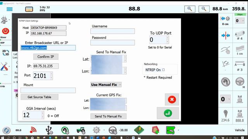Click the contour hand icon
The height and width of the screenshot is (139, 248).
pos(226,50)
